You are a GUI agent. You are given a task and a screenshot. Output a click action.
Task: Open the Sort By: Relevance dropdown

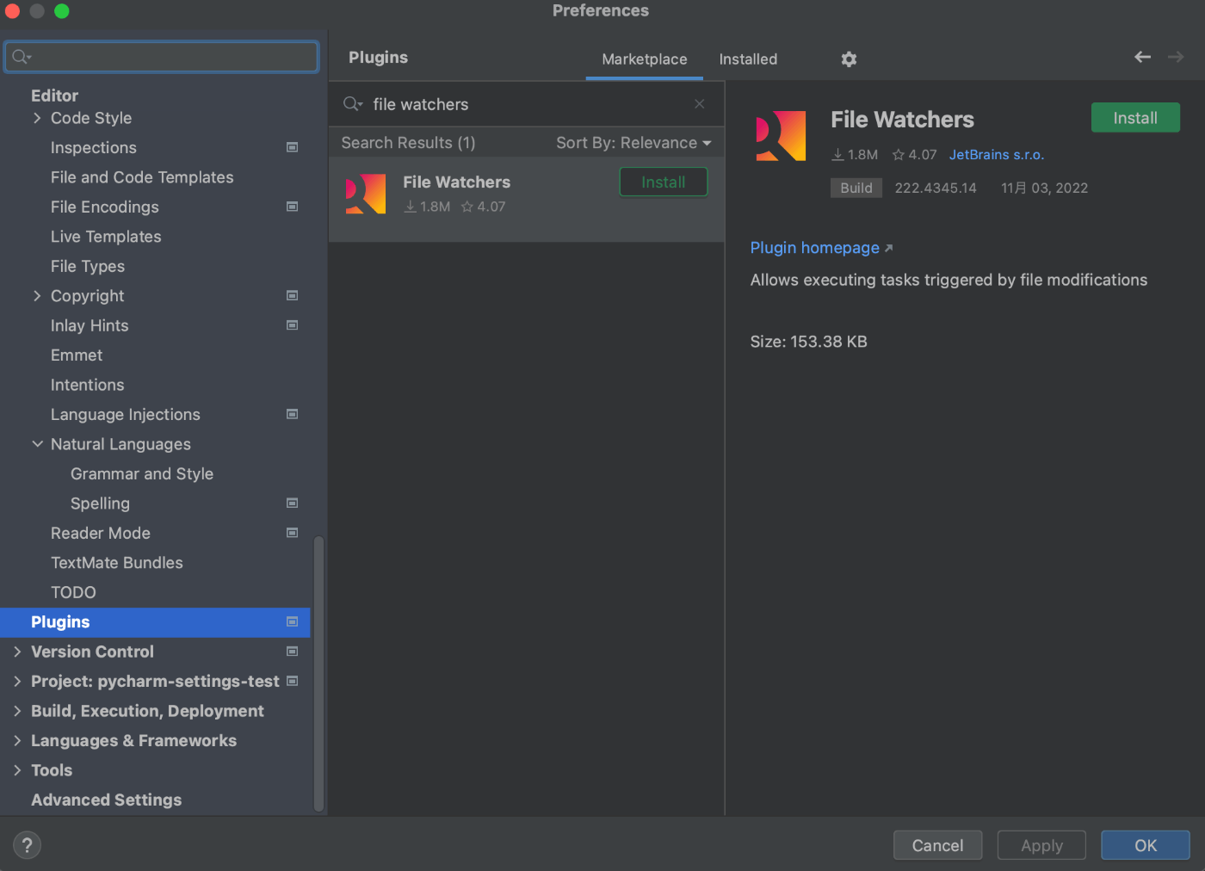click(633, 143)
